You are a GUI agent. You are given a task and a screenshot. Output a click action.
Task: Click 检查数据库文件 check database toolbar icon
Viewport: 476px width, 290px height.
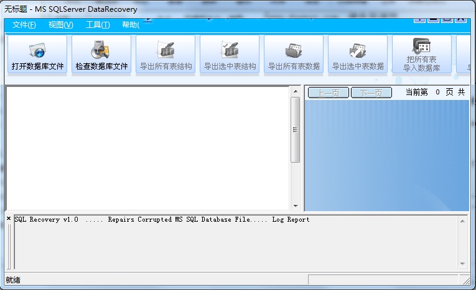tap(101, 54)
